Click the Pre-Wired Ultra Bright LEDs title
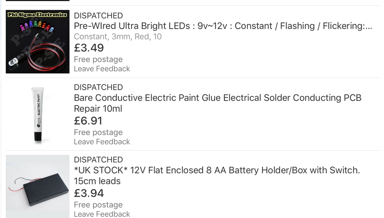The image size is (384, 218). tap(223, 26)
